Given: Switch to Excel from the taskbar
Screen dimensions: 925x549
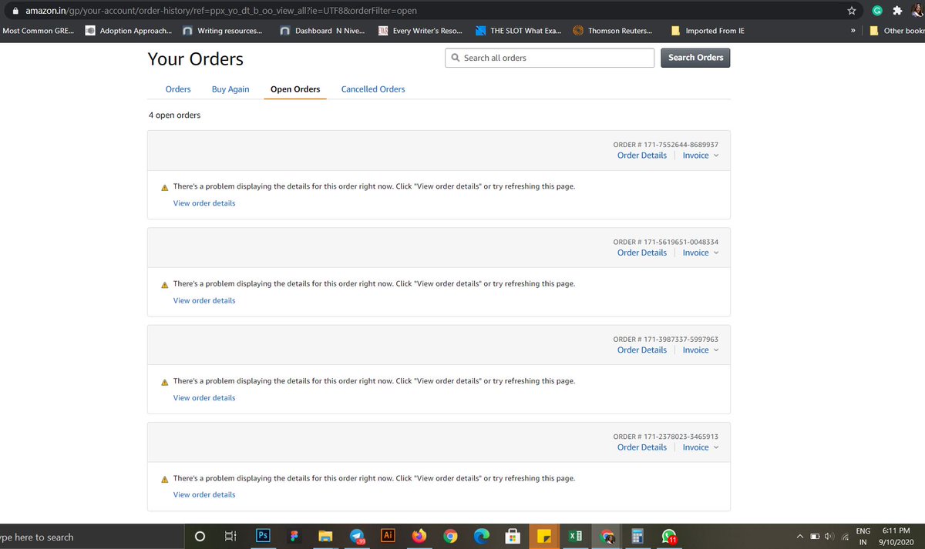Looking at the screenshot, I should [x=575, y=537].
